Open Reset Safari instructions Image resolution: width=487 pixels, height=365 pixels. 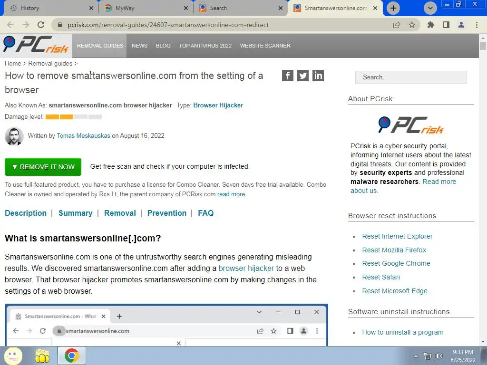[381, 277]
